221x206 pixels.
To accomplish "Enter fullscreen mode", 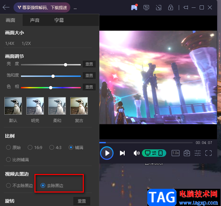I will [208, 153].
